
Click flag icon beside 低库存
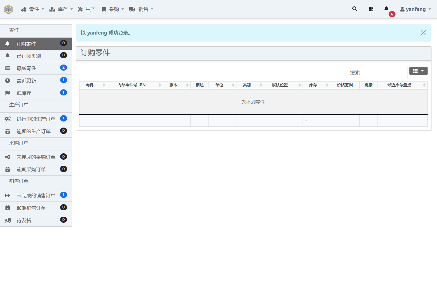point(8,93)
